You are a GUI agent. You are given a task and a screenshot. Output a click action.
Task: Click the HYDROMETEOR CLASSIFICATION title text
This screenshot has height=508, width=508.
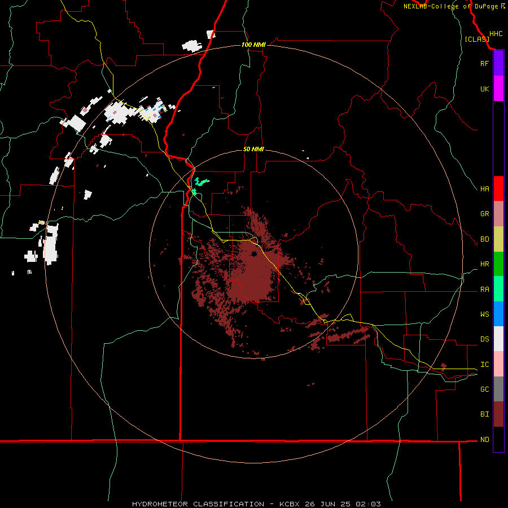(198, 504)
